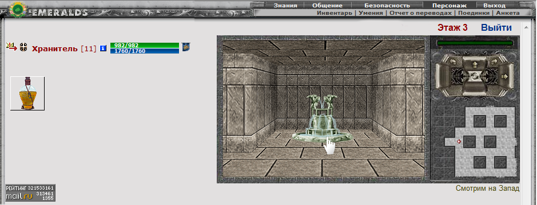Viewport: 537px width, 205px height.
Task: Use the orange potion bottle
Action: pyautogui.click(x=27, y=93)
